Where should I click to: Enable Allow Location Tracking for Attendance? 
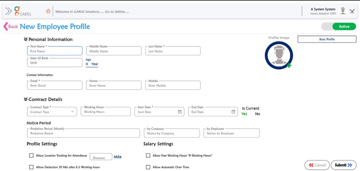[31, 156]
